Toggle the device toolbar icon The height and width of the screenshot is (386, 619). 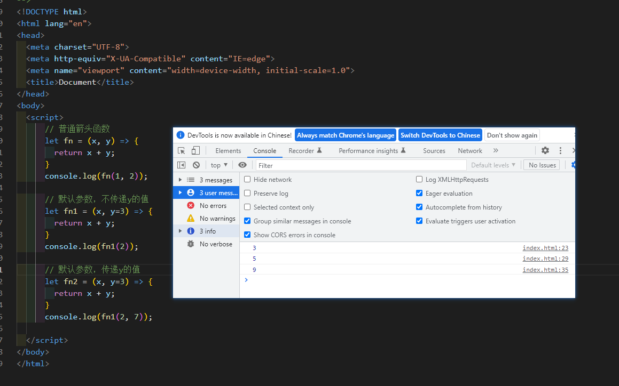pos(195,151)
